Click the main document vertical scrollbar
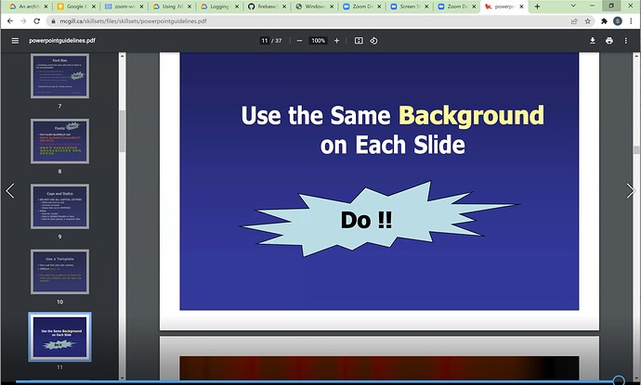The image size is (641, 385). pos(636,149)
